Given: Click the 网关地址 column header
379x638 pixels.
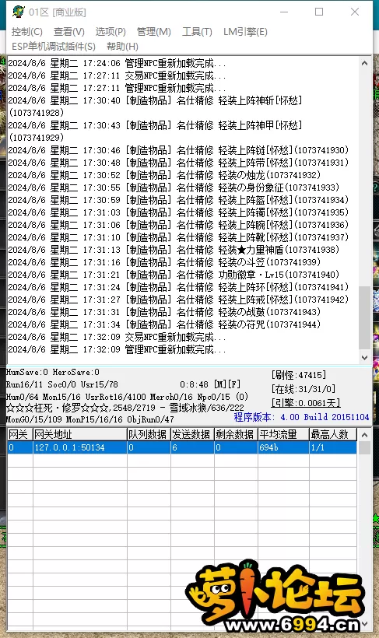Looking at the screenshot, I should click(80, 434).
